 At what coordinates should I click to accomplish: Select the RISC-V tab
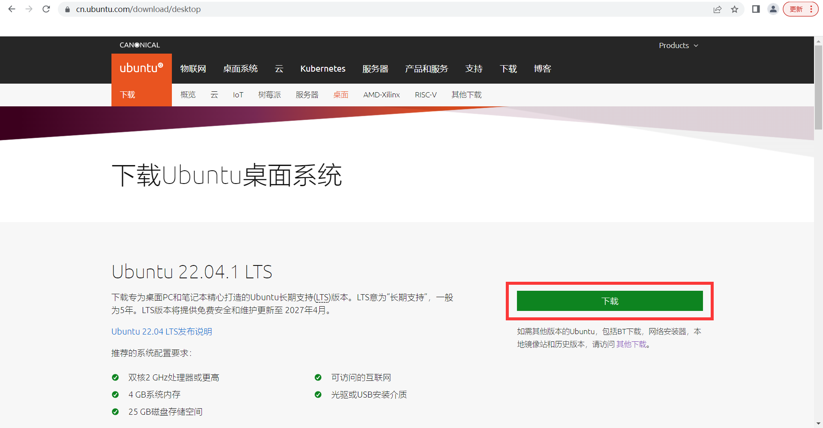pyautogui.click(x=426, y=95)
